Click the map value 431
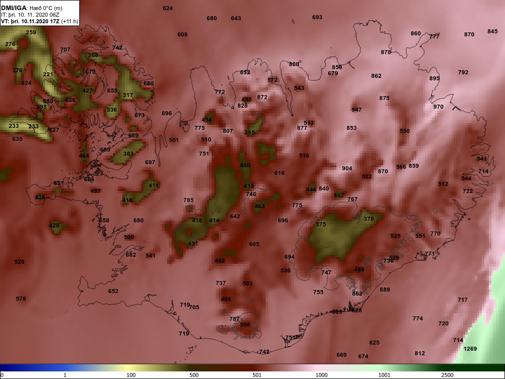Screen dimensions: 505x379 193,244
